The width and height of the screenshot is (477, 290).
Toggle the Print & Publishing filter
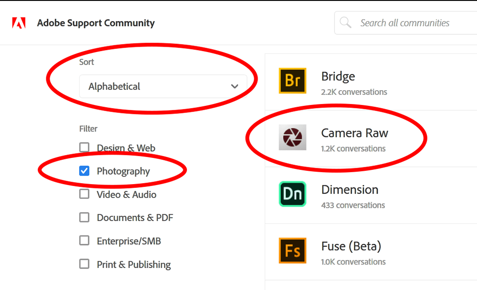tap(84, 264)
